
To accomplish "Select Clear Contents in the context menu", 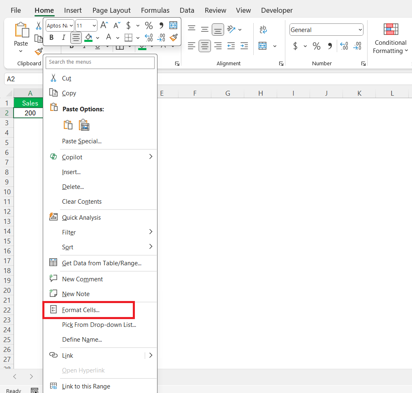I will coord(100,202).
